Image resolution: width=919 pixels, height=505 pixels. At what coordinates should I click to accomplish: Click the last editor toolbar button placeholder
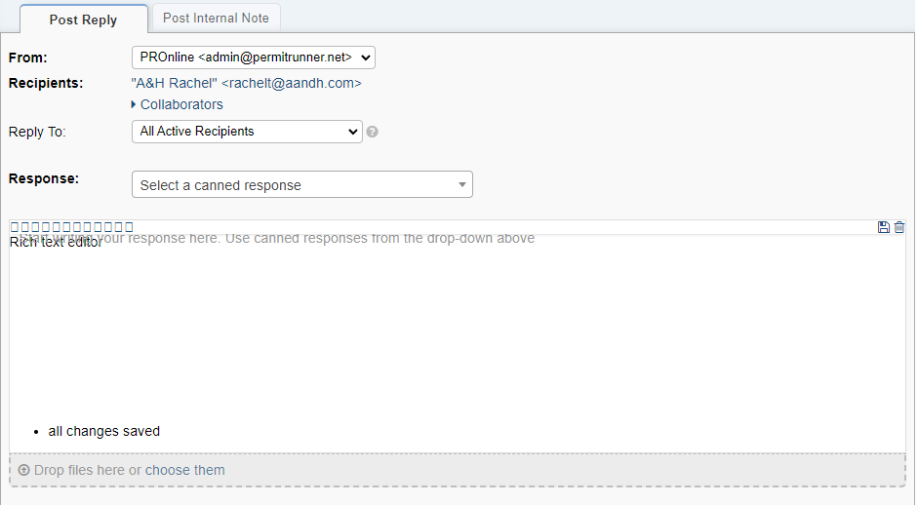coord(129,227)
